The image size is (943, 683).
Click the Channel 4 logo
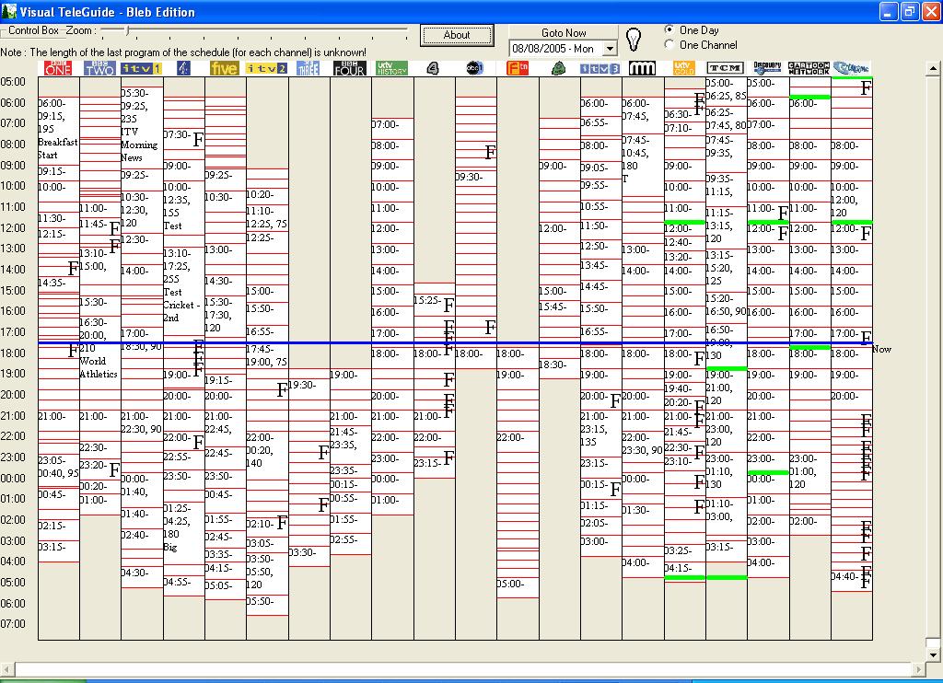click(183, 68)
